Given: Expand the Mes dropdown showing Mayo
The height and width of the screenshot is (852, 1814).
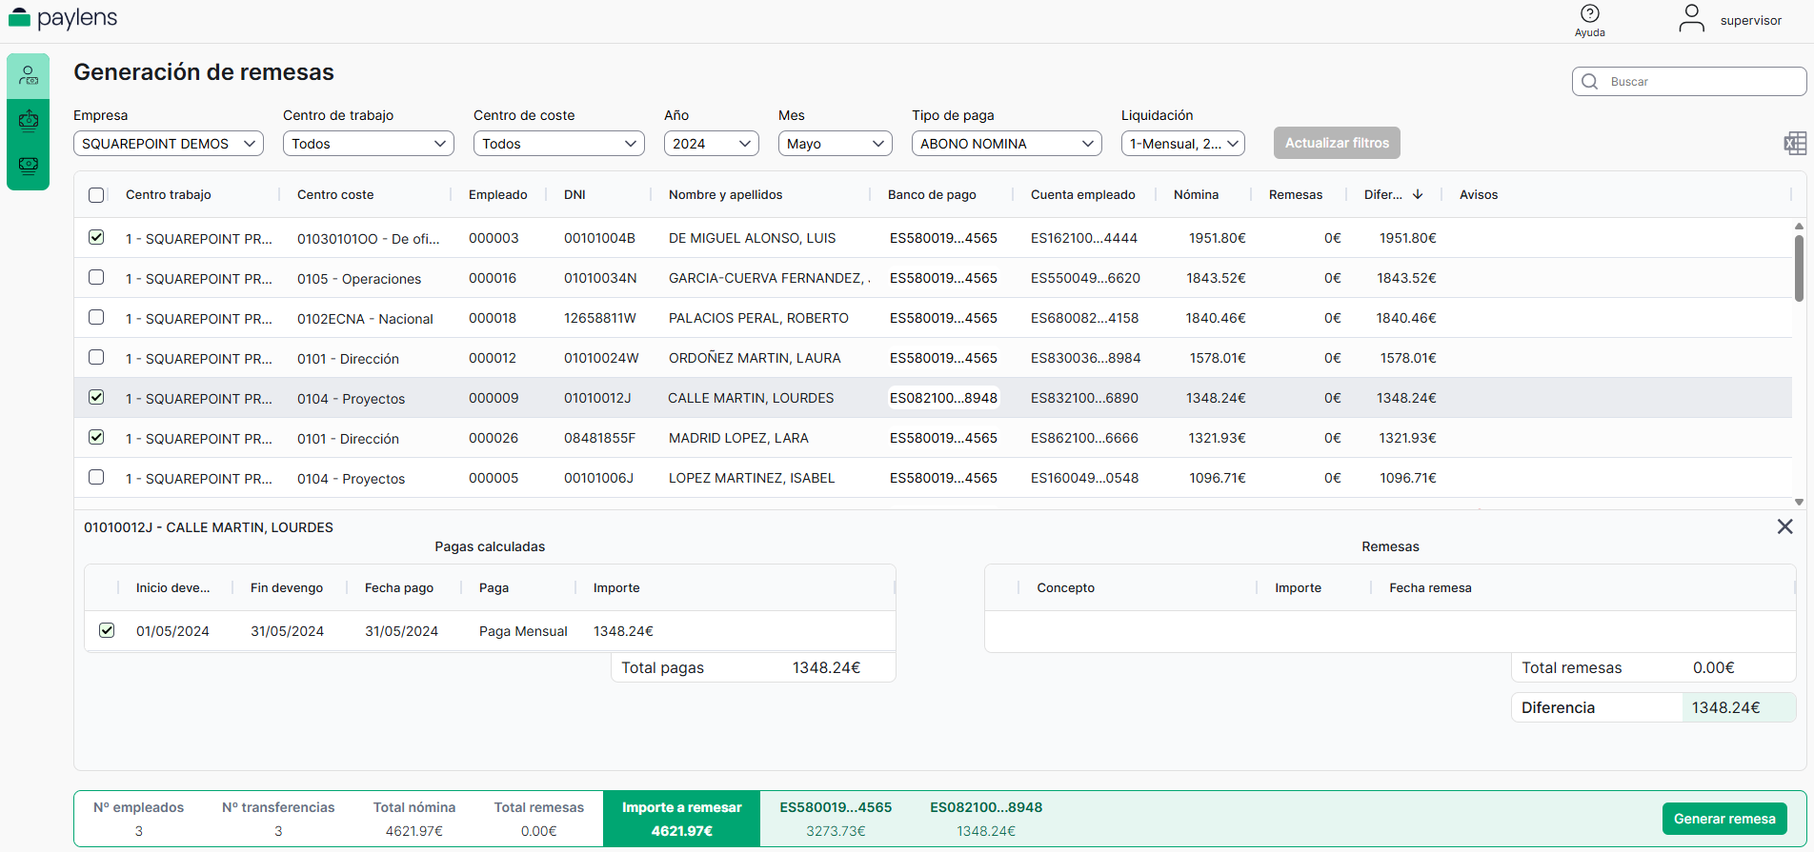Looking at the screenshot, I should pos(835,144).
